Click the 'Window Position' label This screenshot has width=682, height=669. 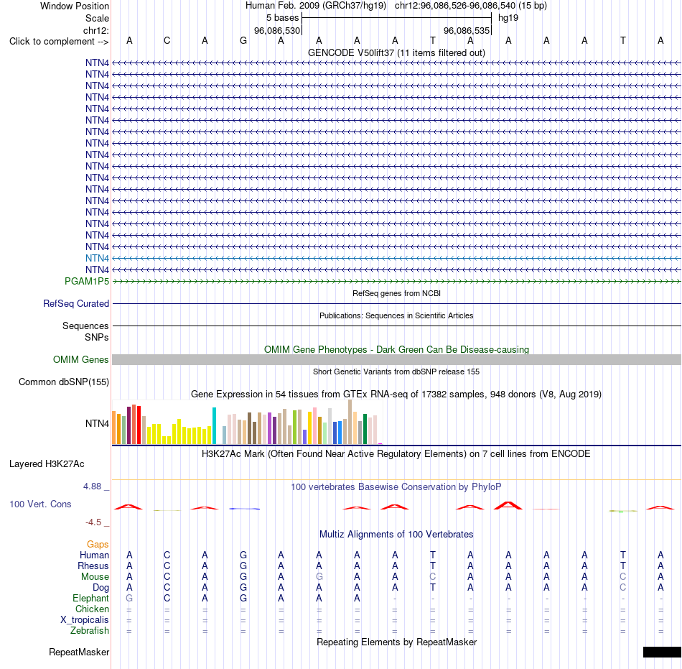[x=75, y=6]
